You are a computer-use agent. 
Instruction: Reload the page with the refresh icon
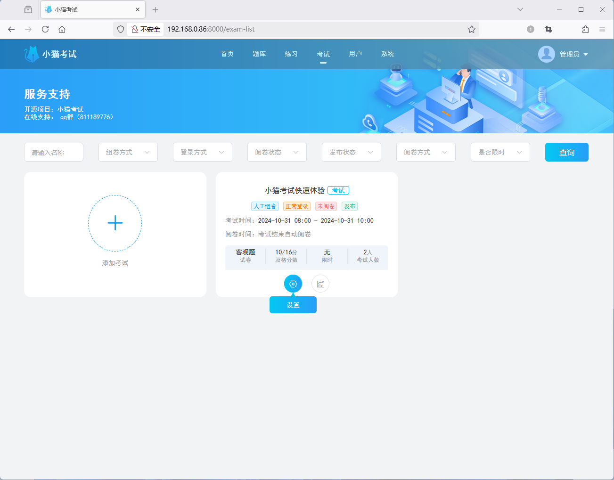click(x=45, y=29)
